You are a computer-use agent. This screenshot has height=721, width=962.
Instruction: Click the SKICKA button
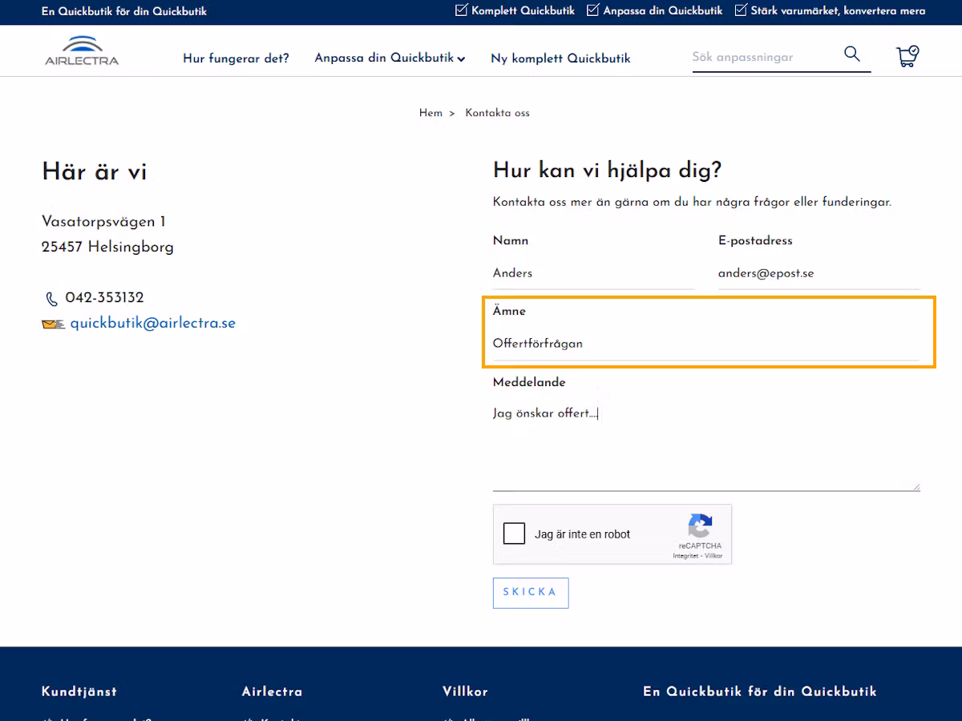(x=531, y=593)
